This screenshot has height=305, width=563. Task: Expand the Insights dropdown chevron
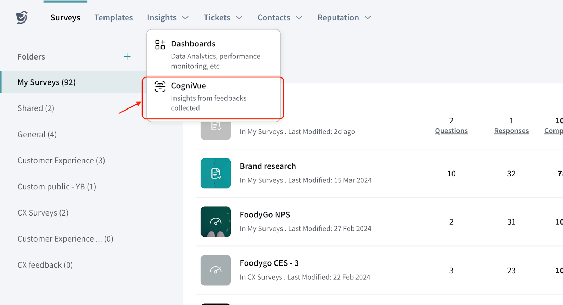tap(185, 18)
